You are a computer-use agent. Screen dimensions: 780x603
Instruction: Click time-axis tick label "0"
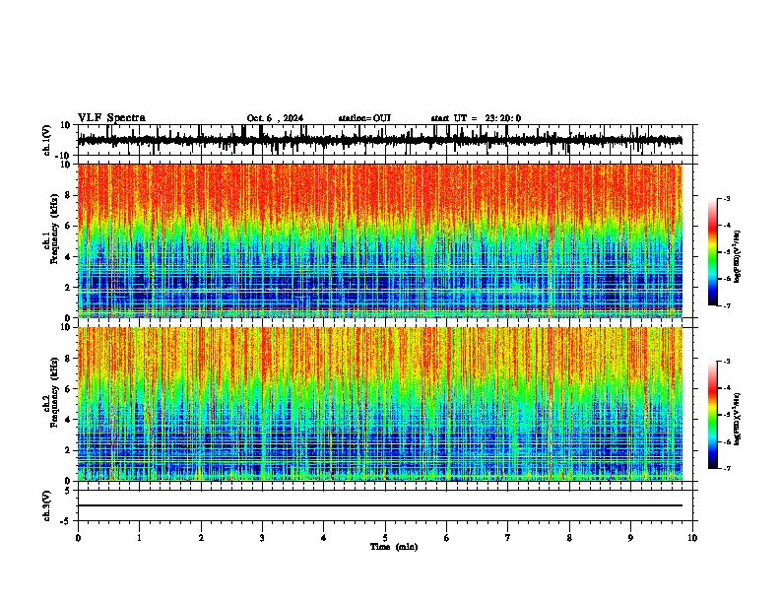[x=78, y=538]
